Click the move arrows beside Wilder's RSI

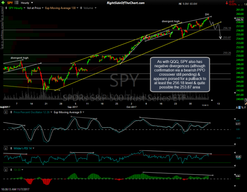pyautogui.click(x=11, y=148)
